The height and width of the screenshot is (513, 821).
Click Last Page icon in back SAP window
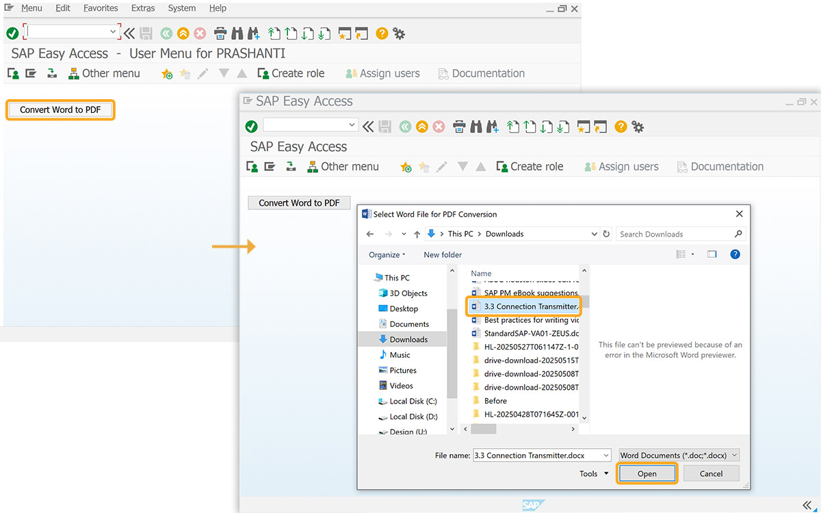[324, 33]
